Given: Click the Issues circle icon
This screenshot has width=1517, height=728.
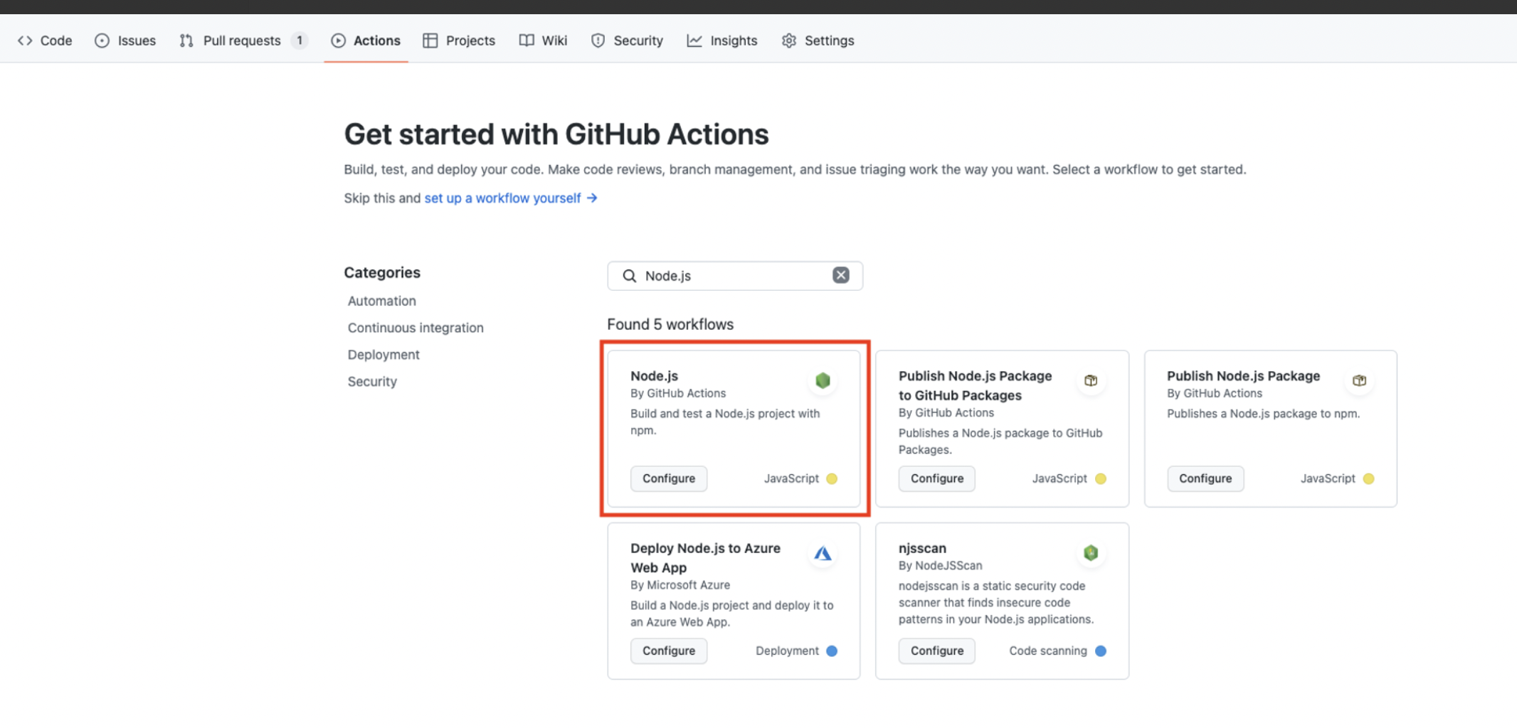Looking at the screenshot, I should tap(102, 41).
